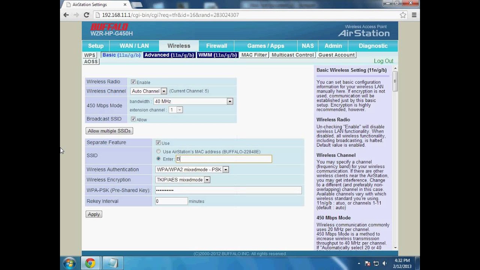Click the Action Center flag icon
This screenshot has height=270, width=480.
[x=367, y=263]
